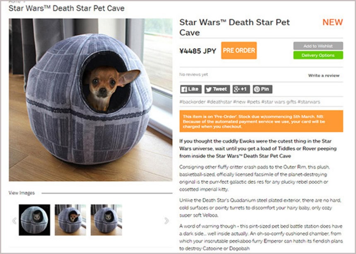Click the Google +1 share button
The image size is (356, 254).
tap(241, 89)
